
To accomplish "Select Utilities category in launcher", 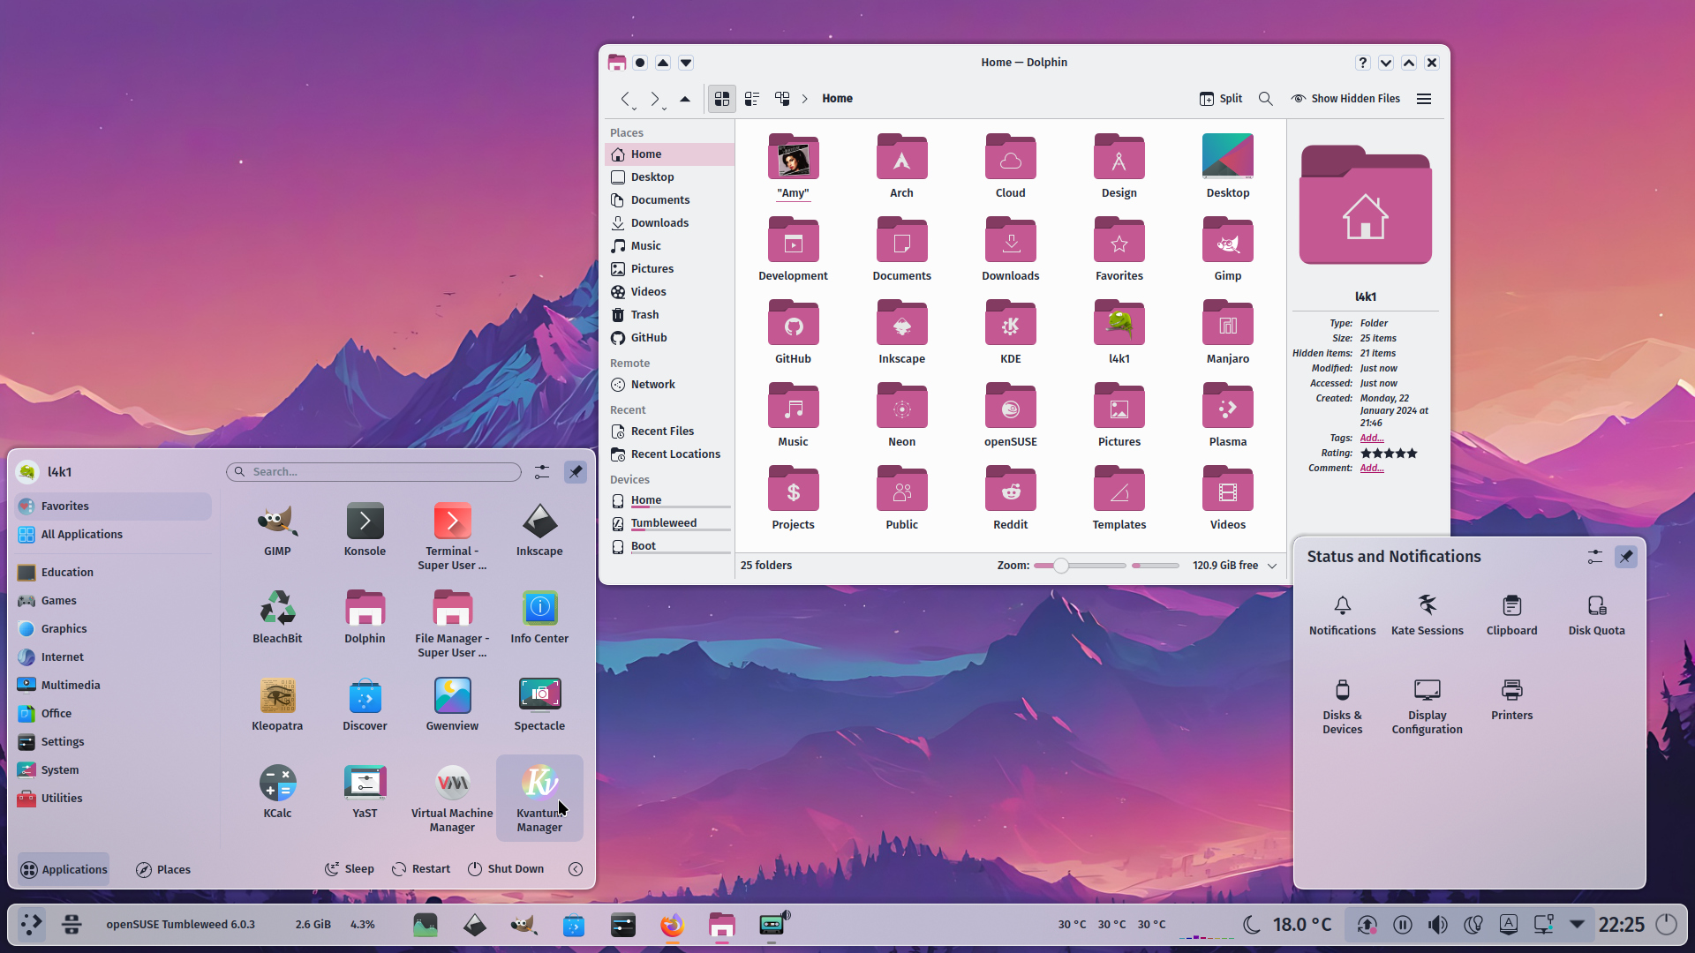I will click(x=113, y=799).
